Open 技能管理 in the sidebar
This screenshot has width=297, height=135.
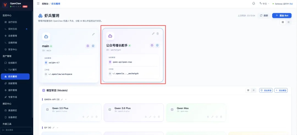[x=15, y=83]
